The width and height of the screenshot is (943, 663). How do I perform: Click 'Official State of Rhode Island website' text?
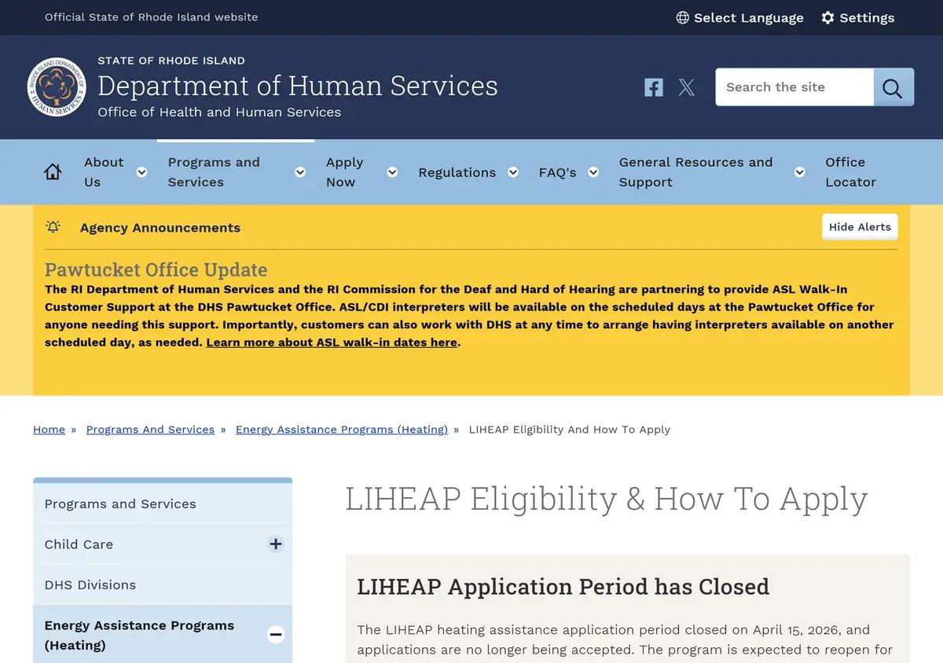click(x=151, y=17)
